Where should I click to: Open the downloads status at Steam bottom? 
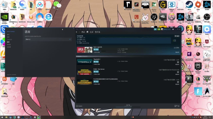tap(128, 106)
